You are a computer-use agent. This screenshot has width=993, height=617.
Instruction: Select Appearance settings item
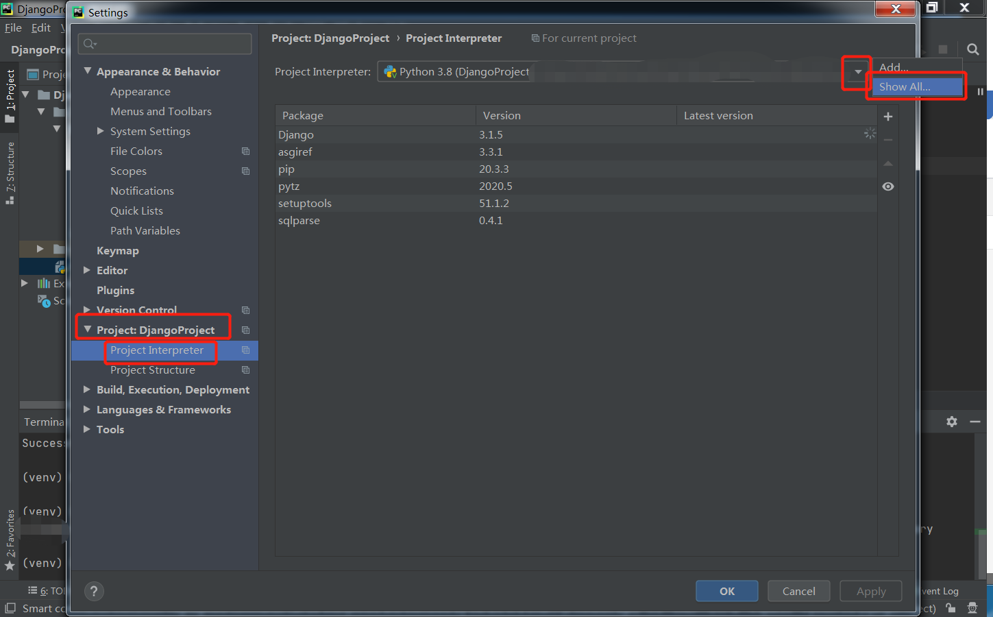coord(140,92)
